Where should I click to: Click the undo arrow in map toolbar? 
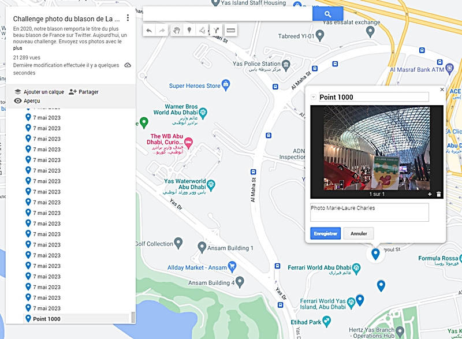tap(149, 30)
